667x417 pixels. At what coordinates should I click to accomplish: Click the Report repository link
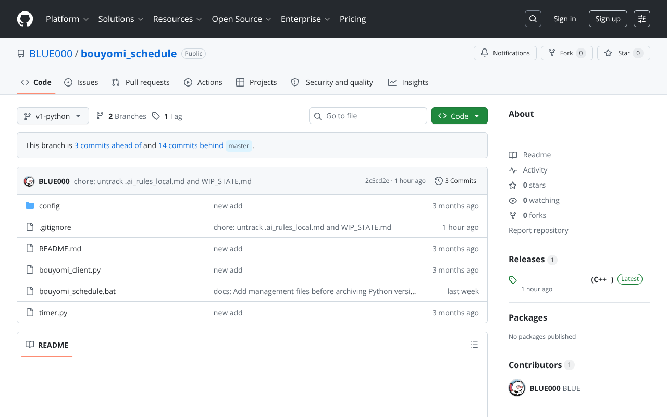point(538,230)
